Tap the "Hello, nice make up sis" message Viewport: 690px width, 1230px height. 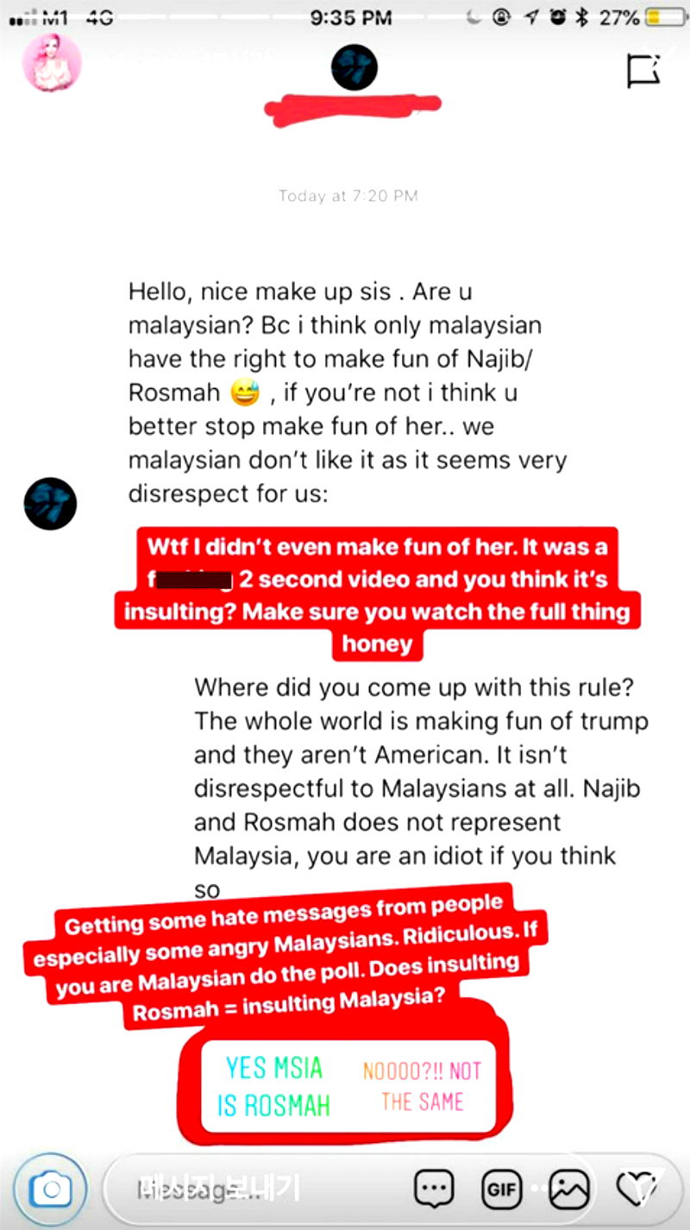(x=348, y=392)
